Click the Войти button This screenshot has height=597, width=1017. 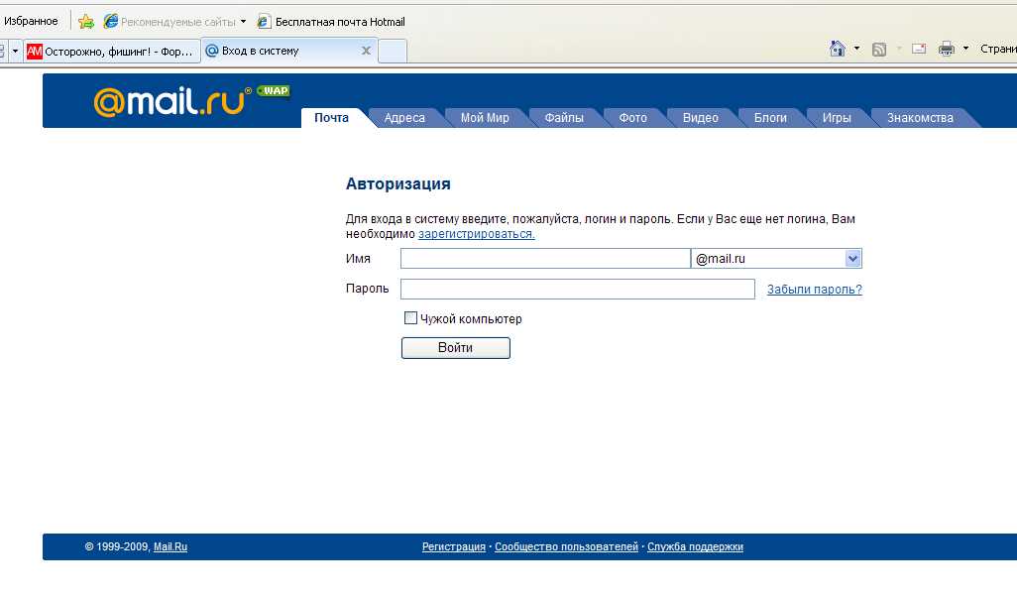click(x=455, y=348)
